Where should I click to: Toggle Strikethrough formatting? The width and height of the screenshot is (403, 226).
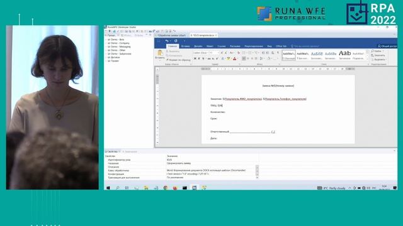point(209,58)
